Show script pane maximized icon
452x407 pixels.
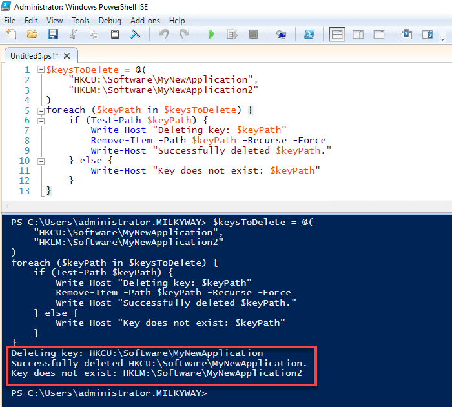click(379, 35)
